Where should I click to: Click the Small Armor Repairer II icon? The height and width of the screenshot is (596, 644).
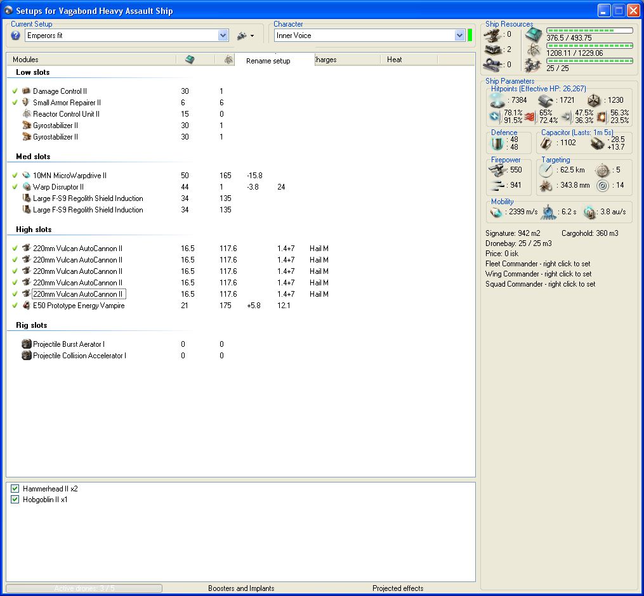pos(26,102)
